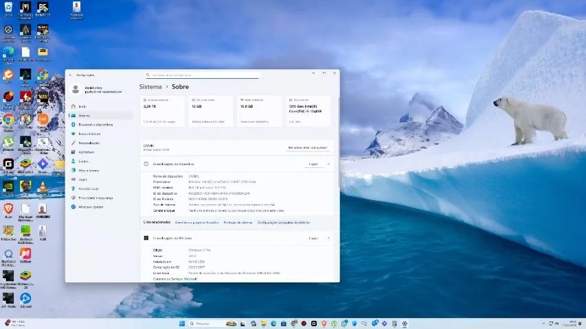Screen dimensions: 586x329
Task: Select the Lixeira recycle bin desktop icon
Action: 8,9
